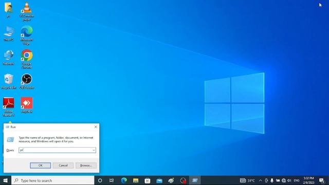Launch Edge from the taskbar
Screen dimensions: 329x185
point(124,180)
